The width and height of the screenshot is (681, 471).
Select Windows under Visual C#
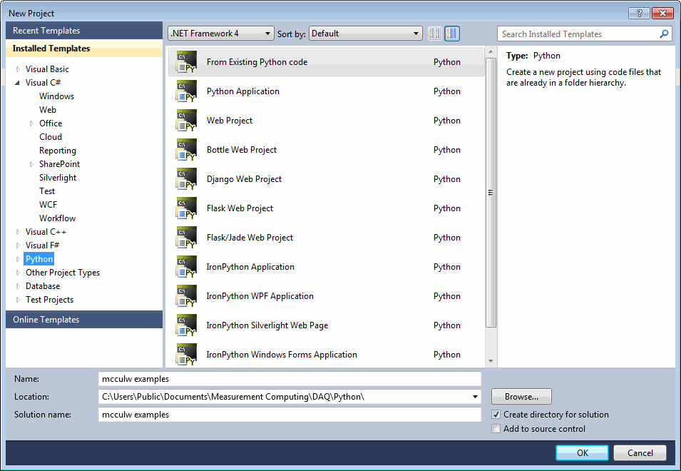coord(56,96)
